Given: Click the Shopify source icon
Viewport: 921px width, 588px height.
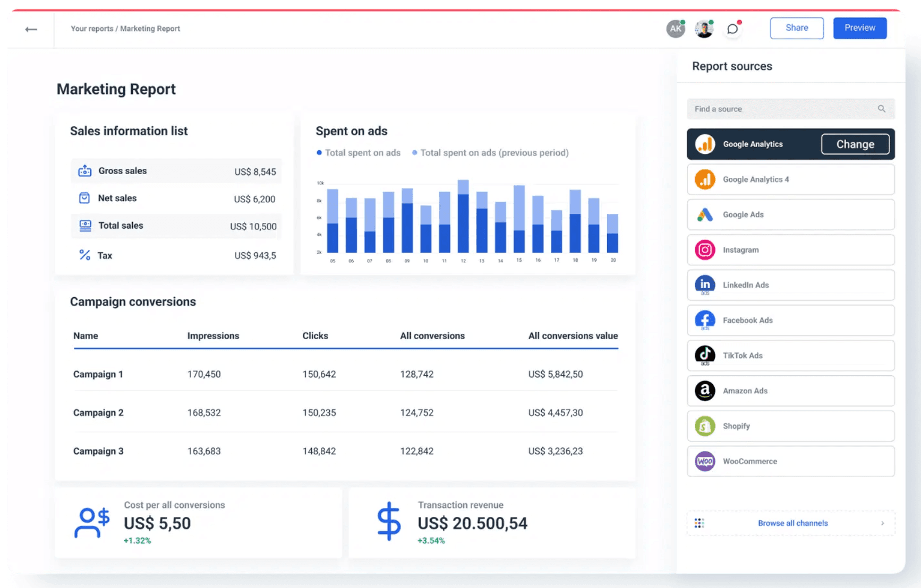Looking at the screenshot, I should click(x=704, y=426).
